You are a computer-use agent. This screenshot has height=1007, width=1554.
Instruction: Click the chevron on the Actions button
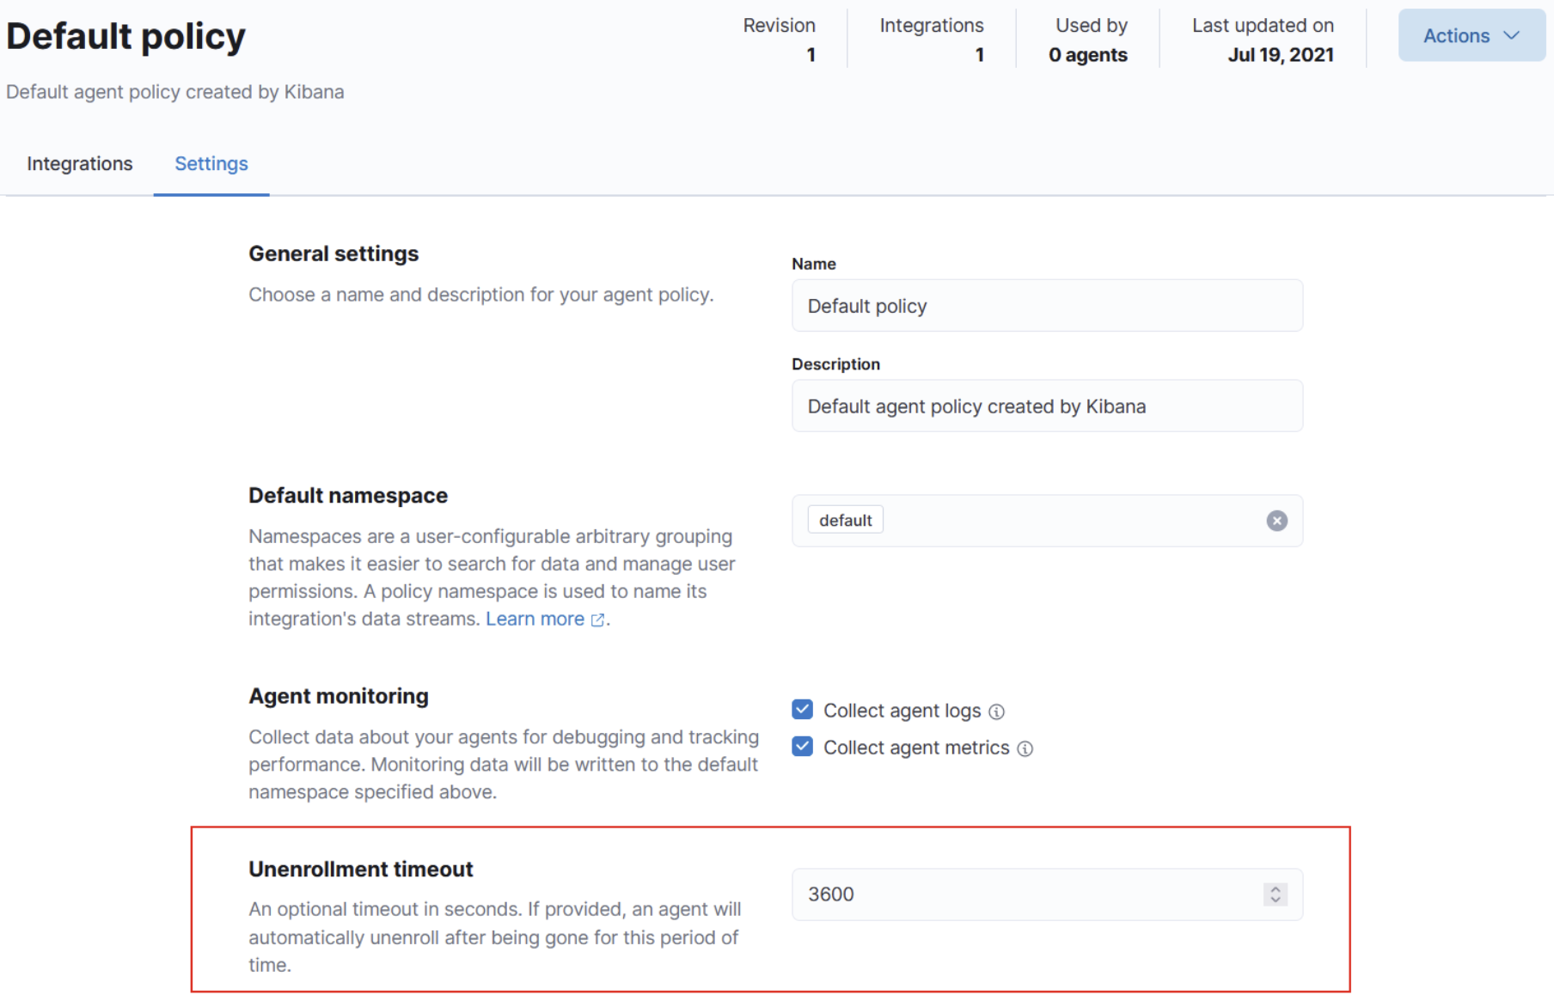[1512, 35]
